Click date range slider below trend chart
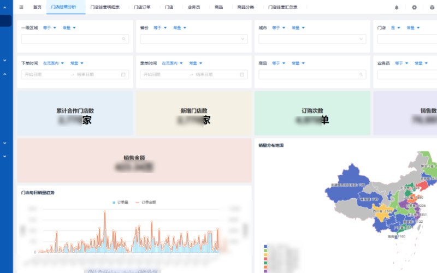This screenshot has width=437, height=273. (x=122, y=271)
